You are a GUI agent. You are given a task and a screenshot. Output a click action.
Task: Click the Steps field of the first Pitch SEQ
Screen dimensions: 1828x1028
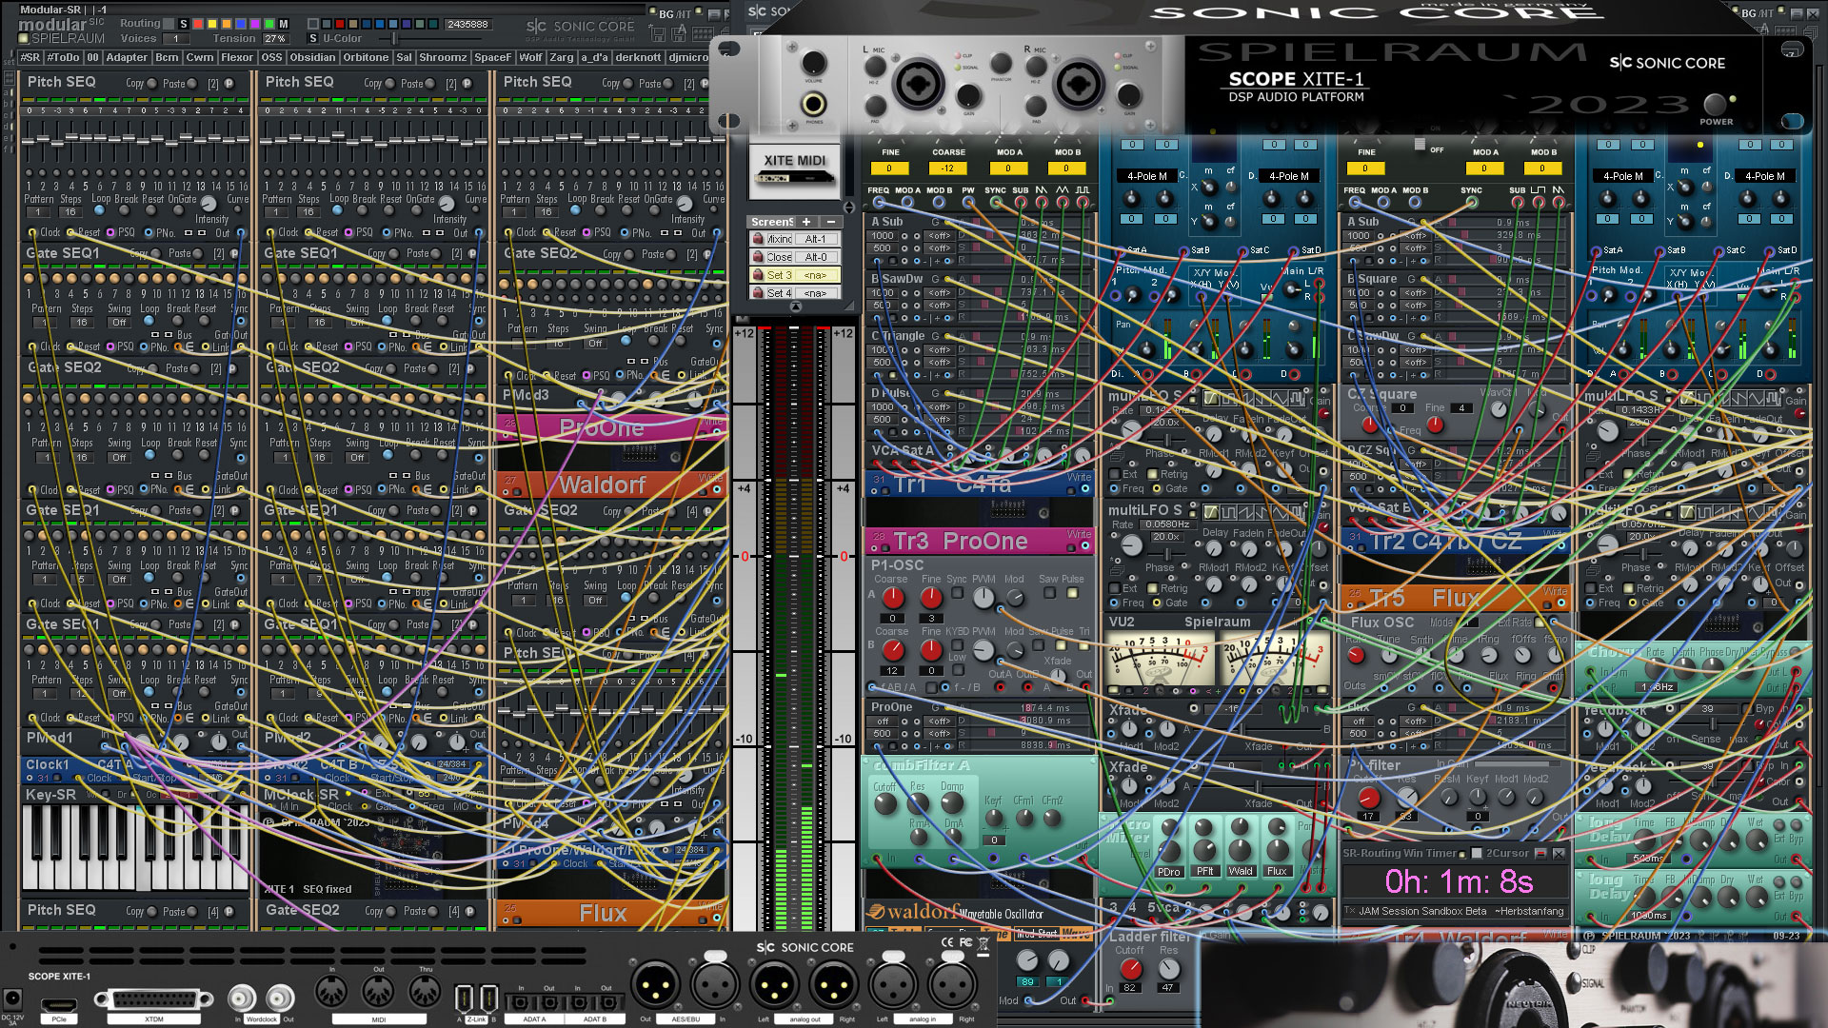pyautogui.click(x=70, y=211)
